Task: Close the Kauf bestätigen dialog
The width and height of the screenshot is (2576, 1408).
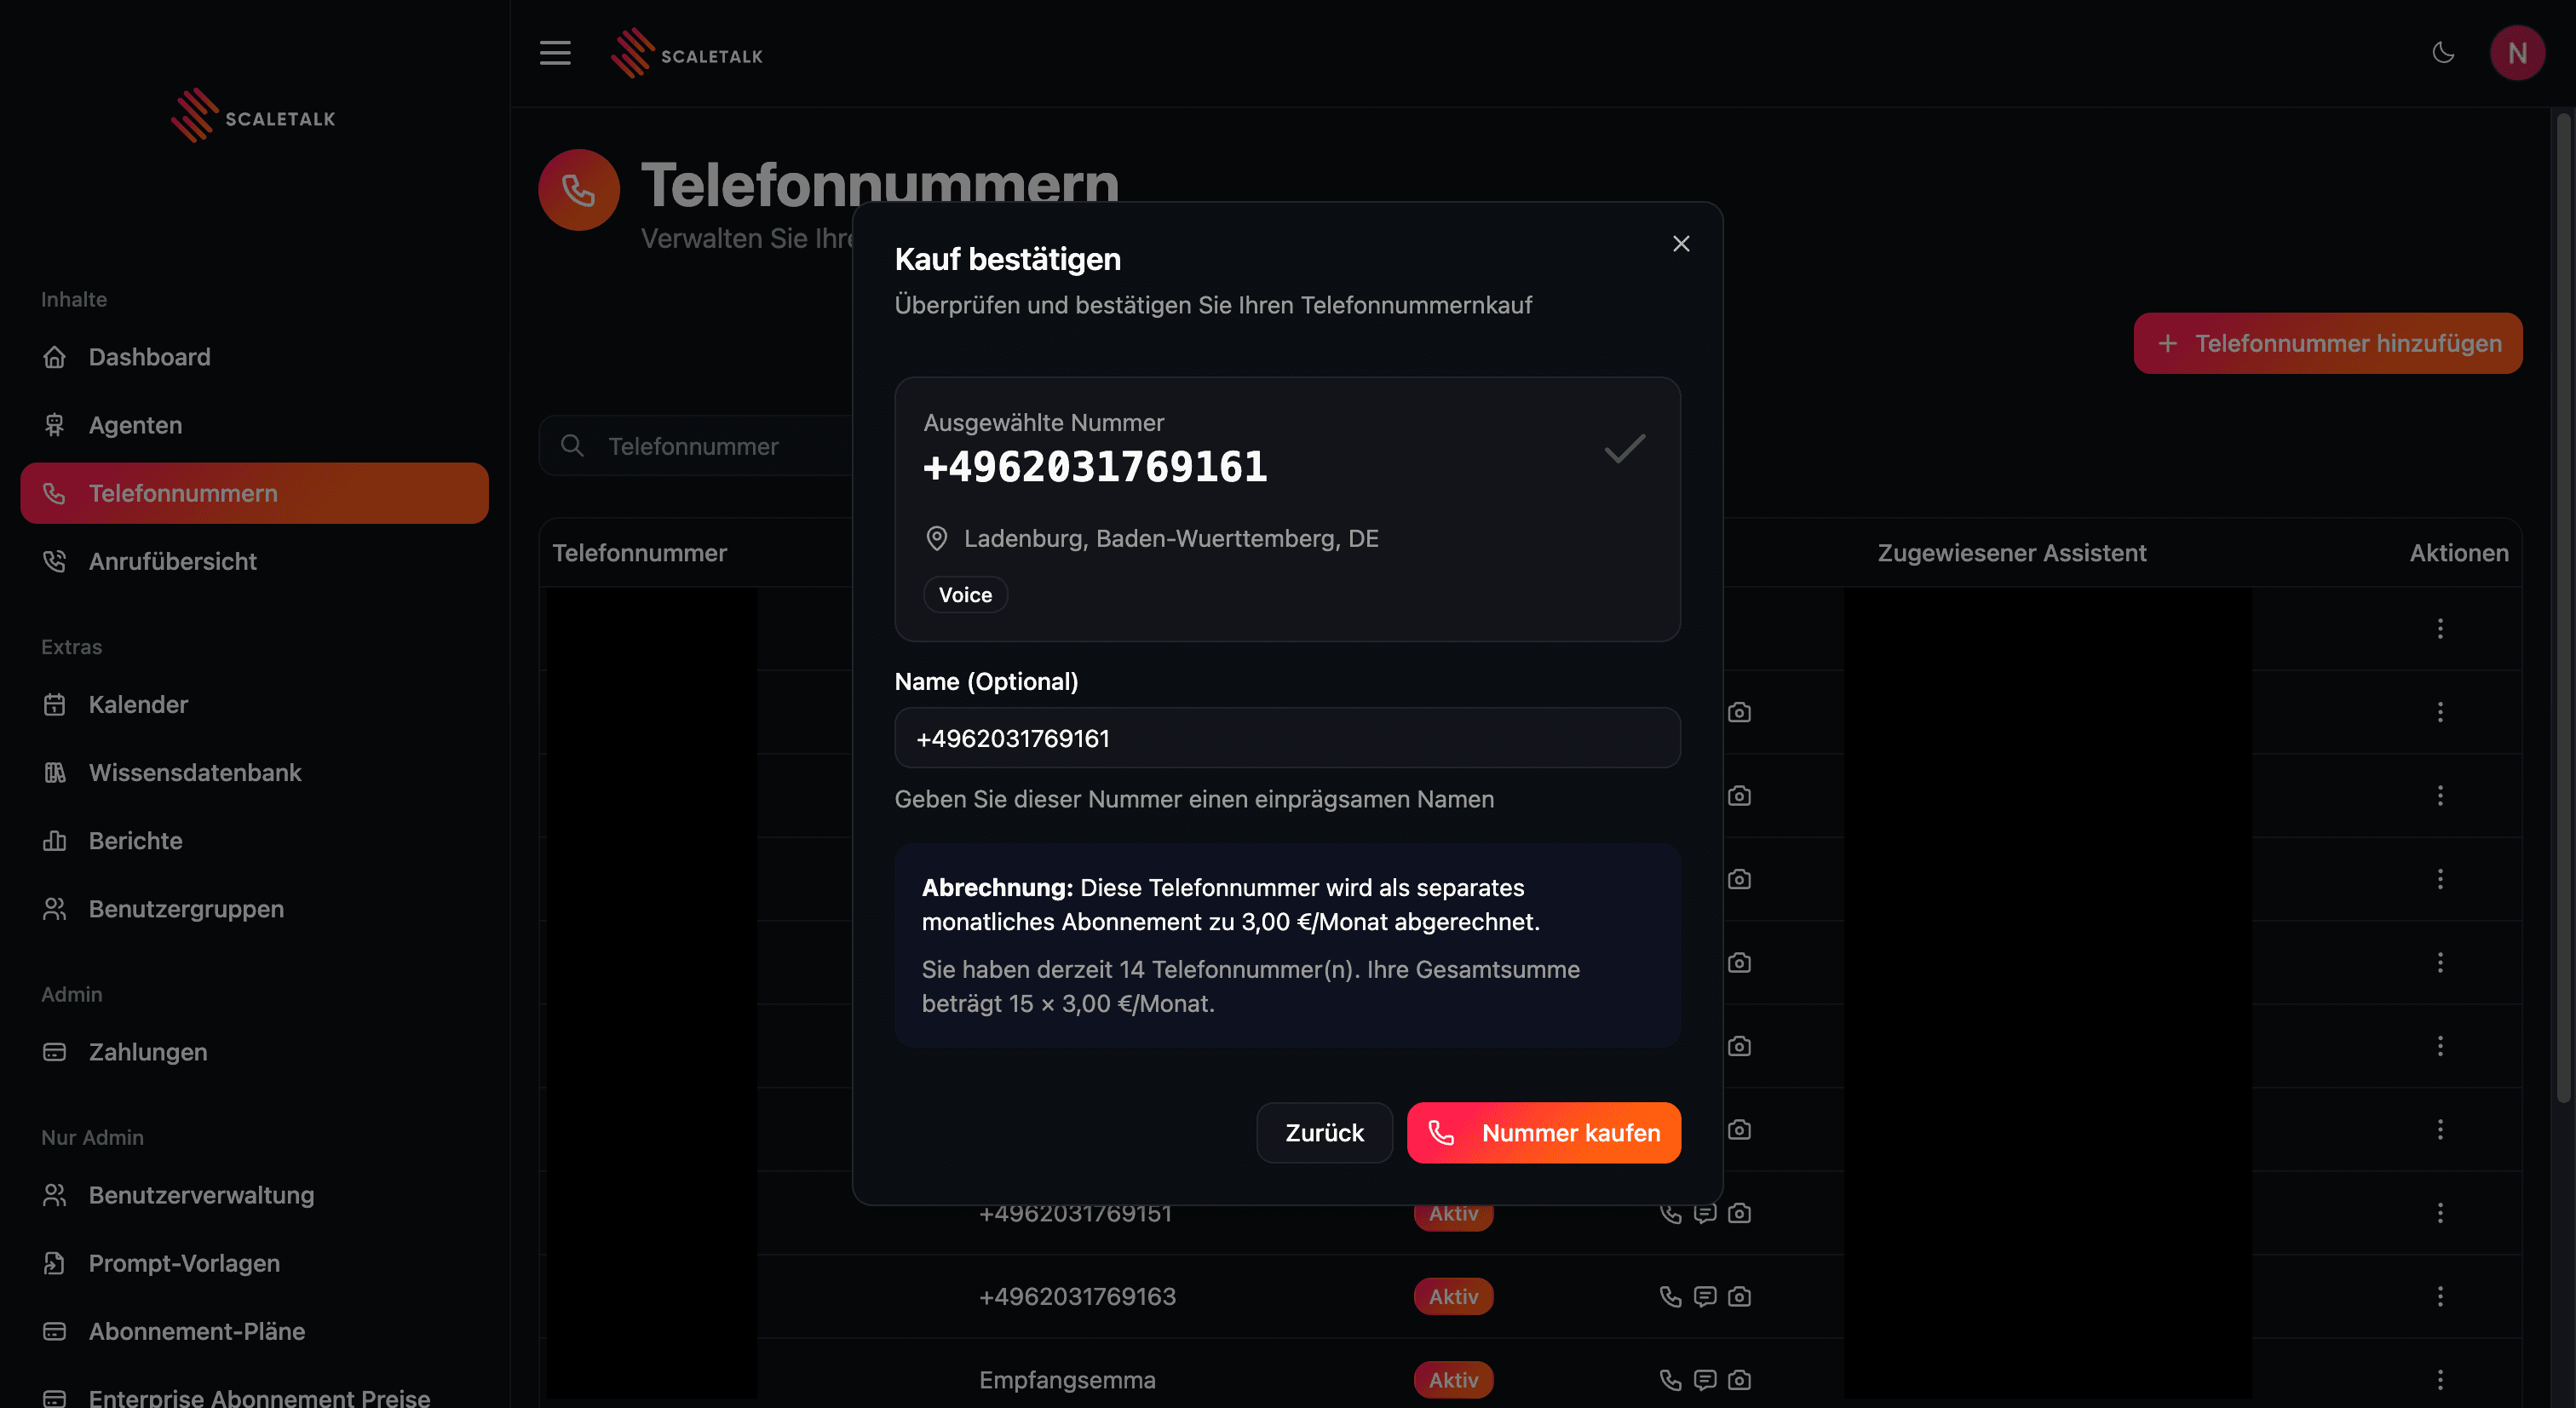Action: click(x=1681, y=244)
